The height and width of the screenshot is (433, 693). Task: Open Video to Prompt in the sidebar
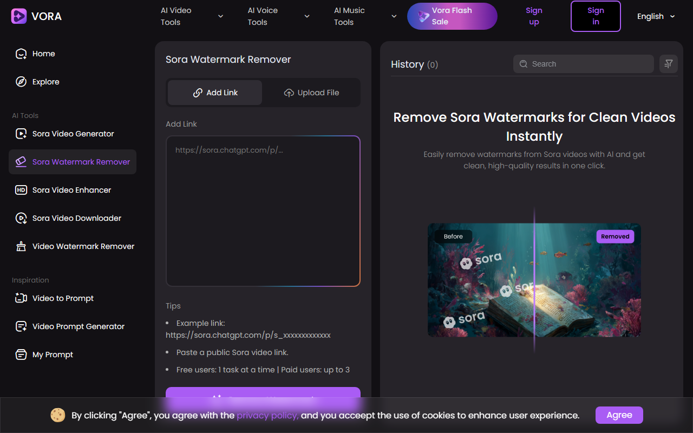(x=73, y=298)
